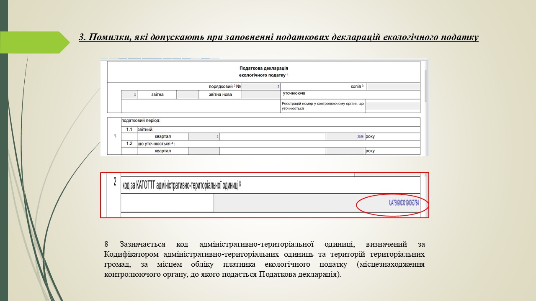This screenshot has width=536, height=301.
Task: Click the footnote 8 explanation paragraph
Action: (264, 259)
